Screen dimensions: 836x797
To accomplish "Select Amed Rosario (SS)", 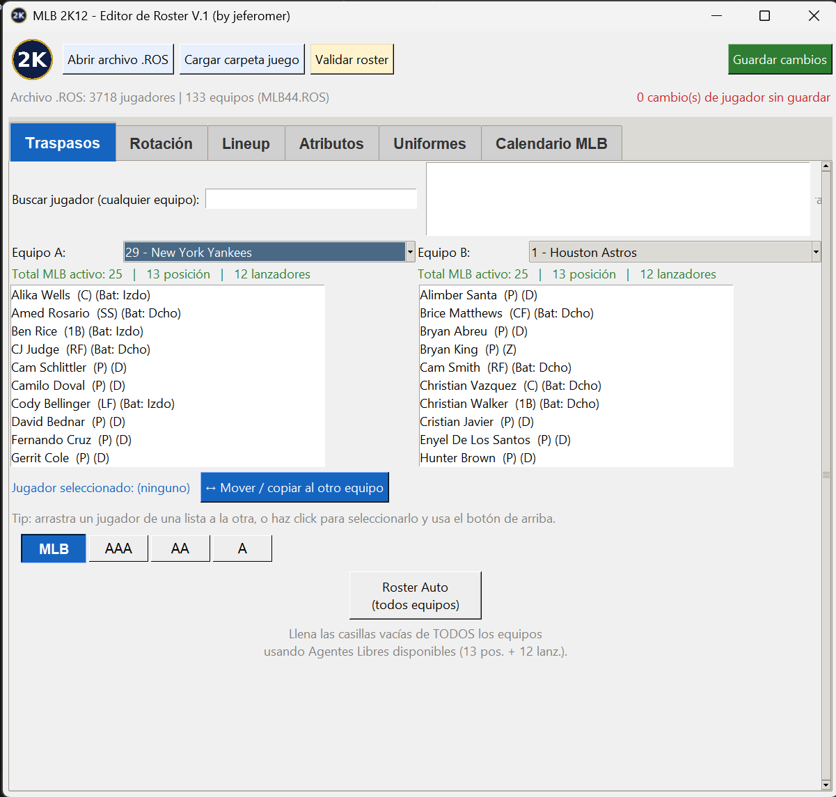I will (x=168, y=313).
